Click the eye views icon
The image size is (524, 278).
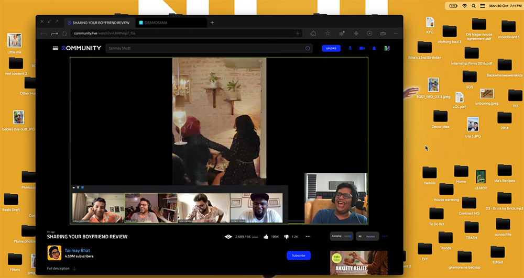(228, 237)
